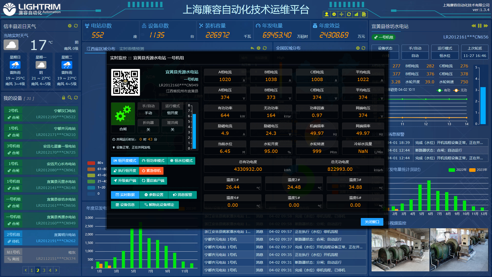Click the header refresh arrows icon

pos(349,14)
